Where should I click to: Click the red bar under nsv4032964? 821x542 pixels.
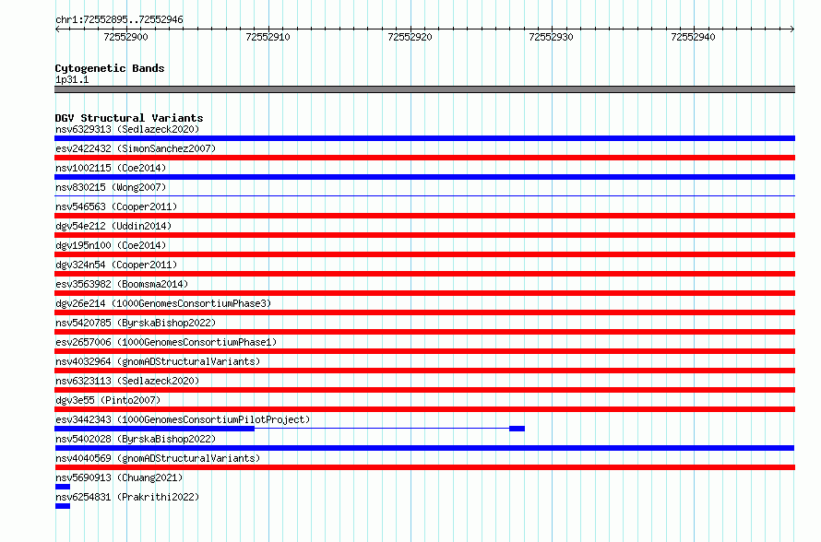tap(424, 371)
